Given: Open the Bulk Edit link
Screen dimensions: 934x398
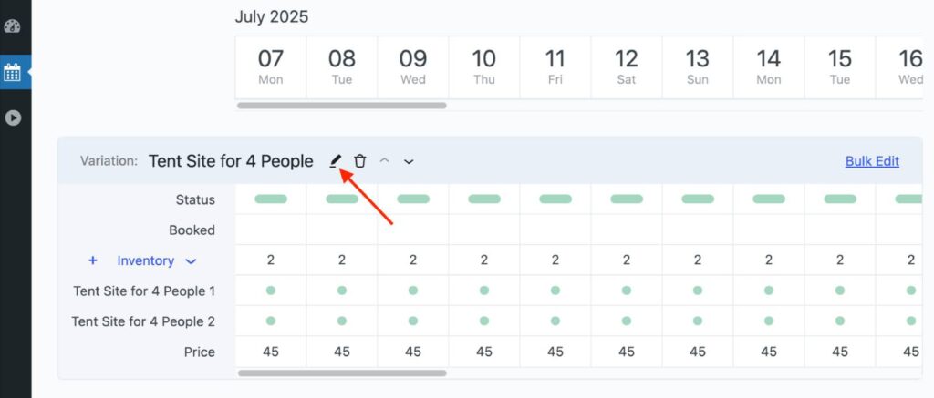Looking at the screenshot, I should pyautogui.click(x=872, y=161).
